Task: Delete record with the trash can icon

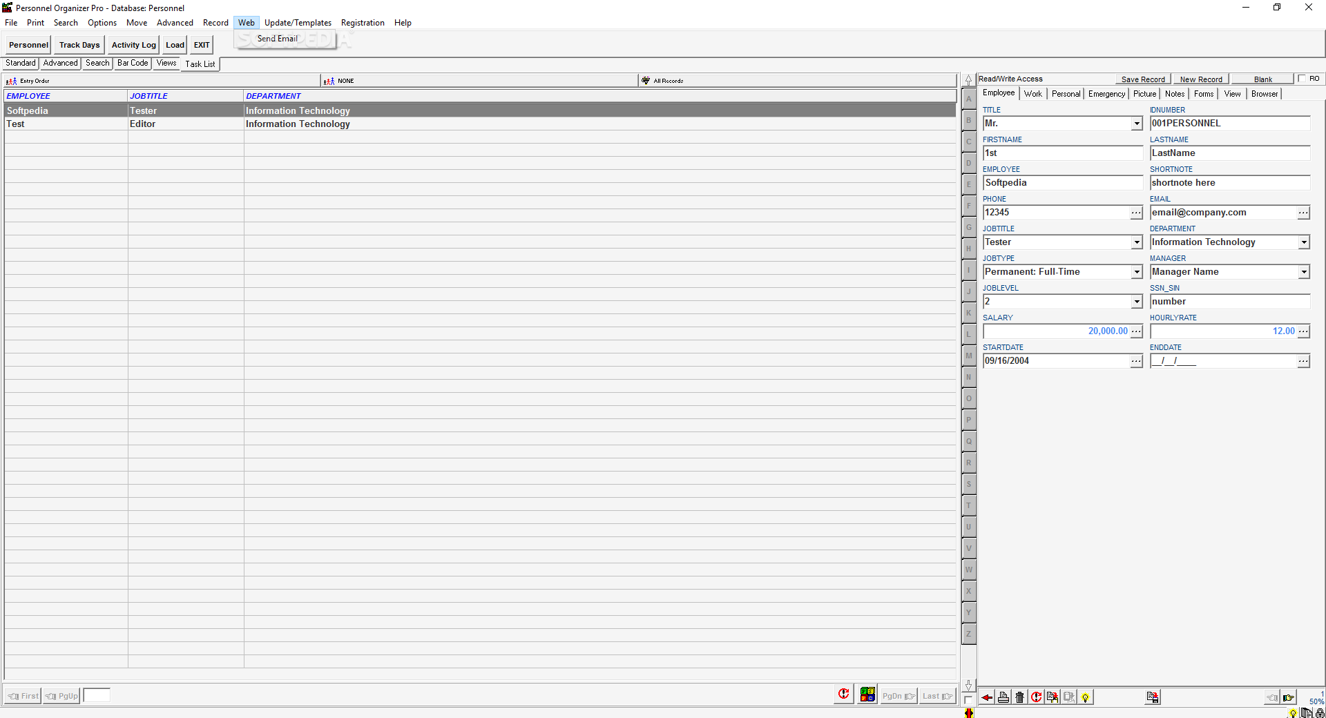Action: [x=1019, y=697]
